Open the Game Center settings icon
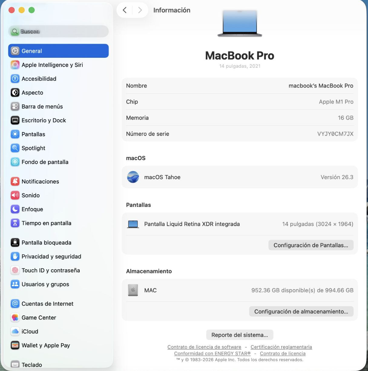The width and height of the screenshot is (368, 371). pyautogui.click(x=15, y=317)
